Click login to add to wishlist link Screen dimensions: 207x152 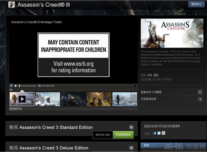[162, 126]
